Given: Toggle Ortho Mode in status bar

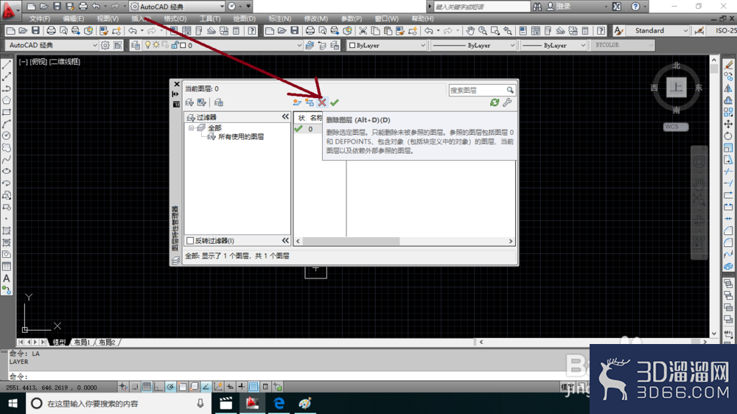Looking at the screenshot, I should click(x=158, y=387).
